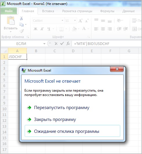The image size is (142, 154).
Task: Choose Перезапустить программу option
Action: click(72, 108)
